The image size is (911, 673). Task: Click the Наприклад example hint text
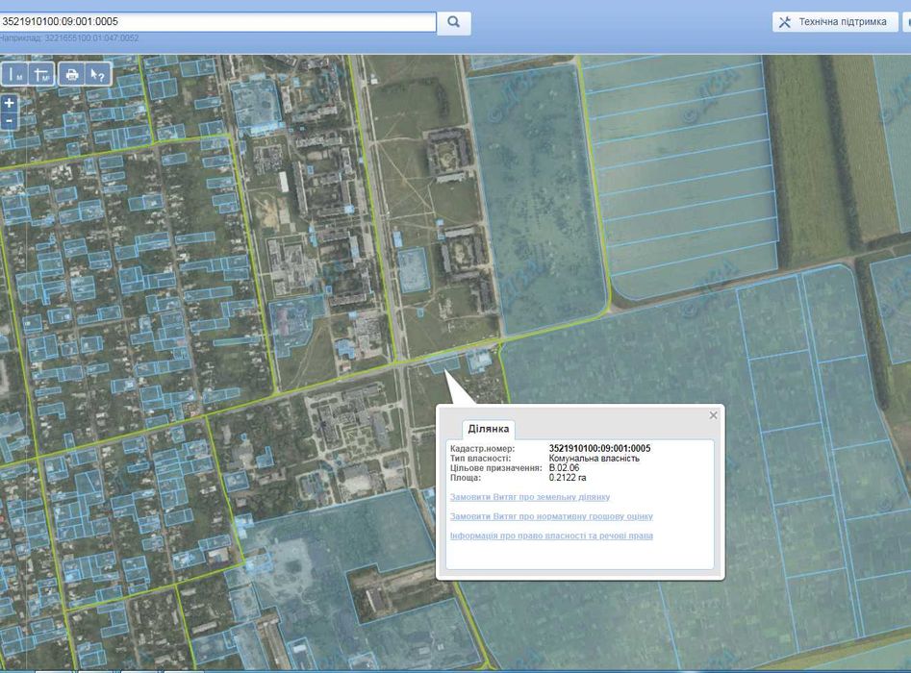[x=69, y=37]
